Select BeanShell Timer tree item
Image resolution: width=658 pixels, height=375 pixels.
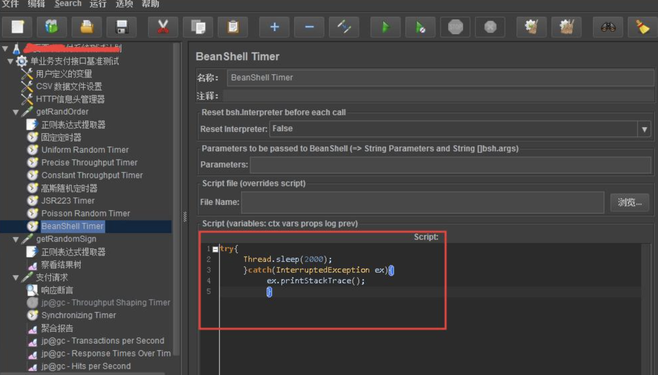tap(72, 226)
